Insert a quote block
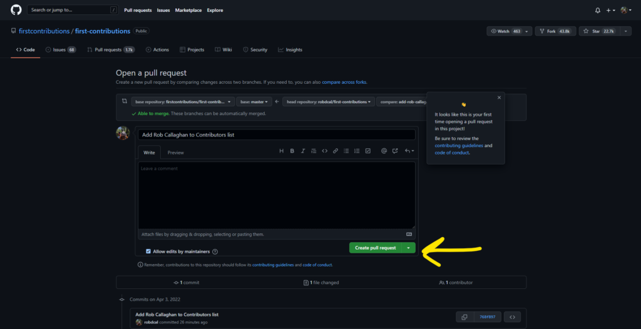 point(314,151)
